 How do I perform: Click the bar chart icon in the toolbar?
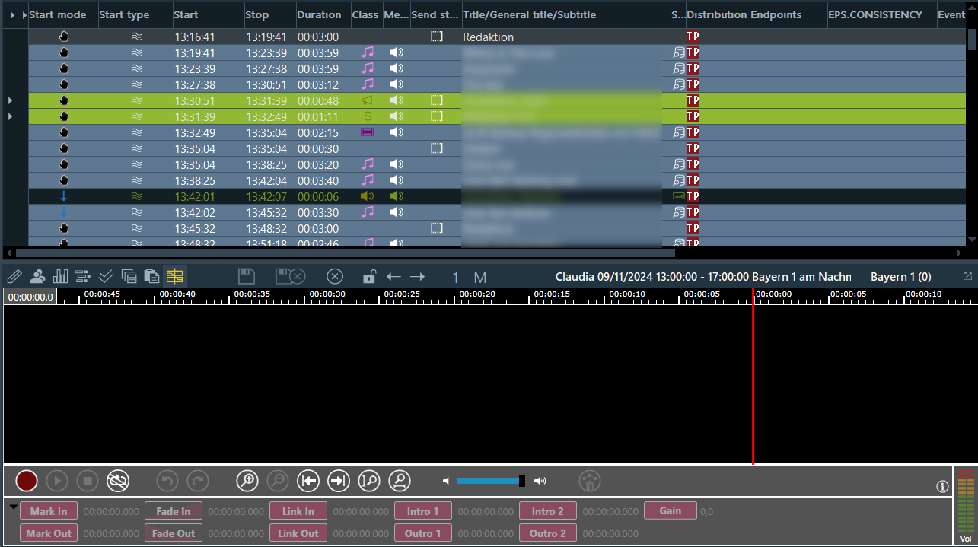pyautogui.click(x=60, y=277)
